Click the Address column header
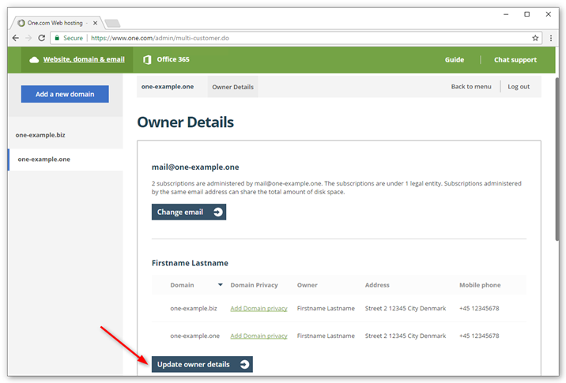This screenshot has height=383, width=566. (x=377, y=285)
